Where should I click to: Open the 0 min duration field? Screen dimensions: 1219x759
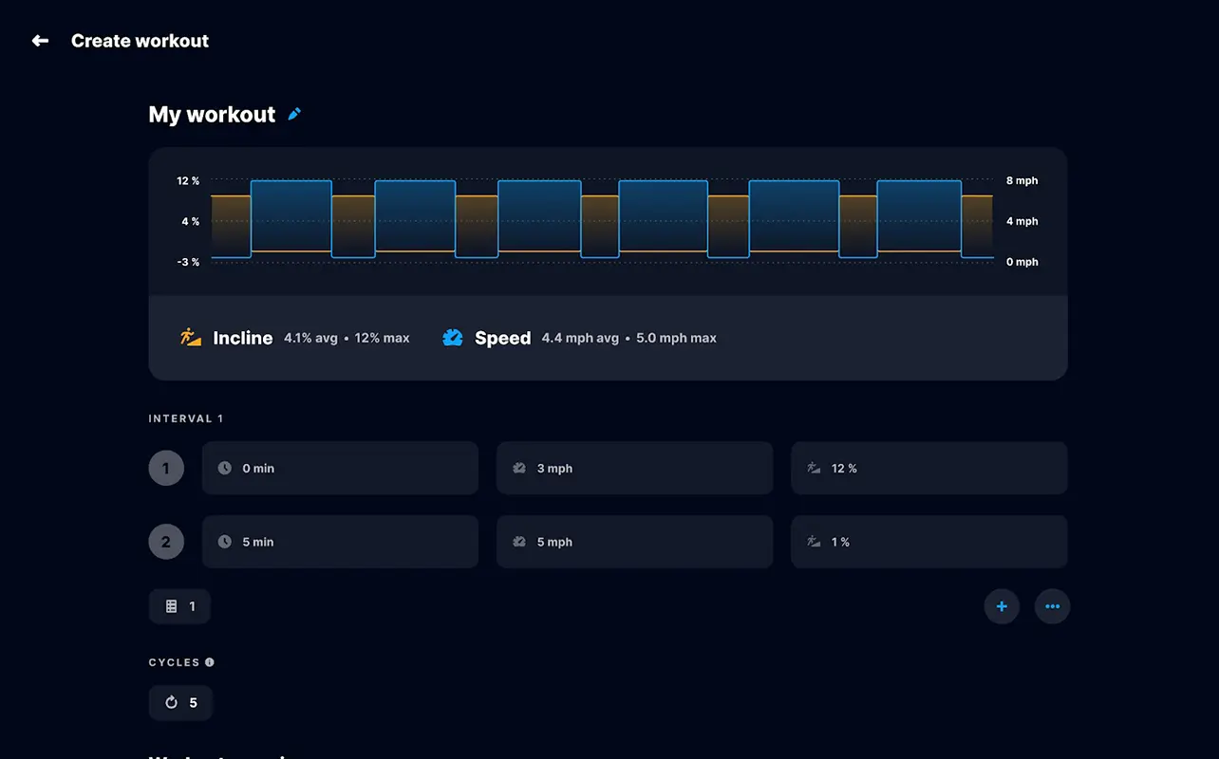coord(340,468)
